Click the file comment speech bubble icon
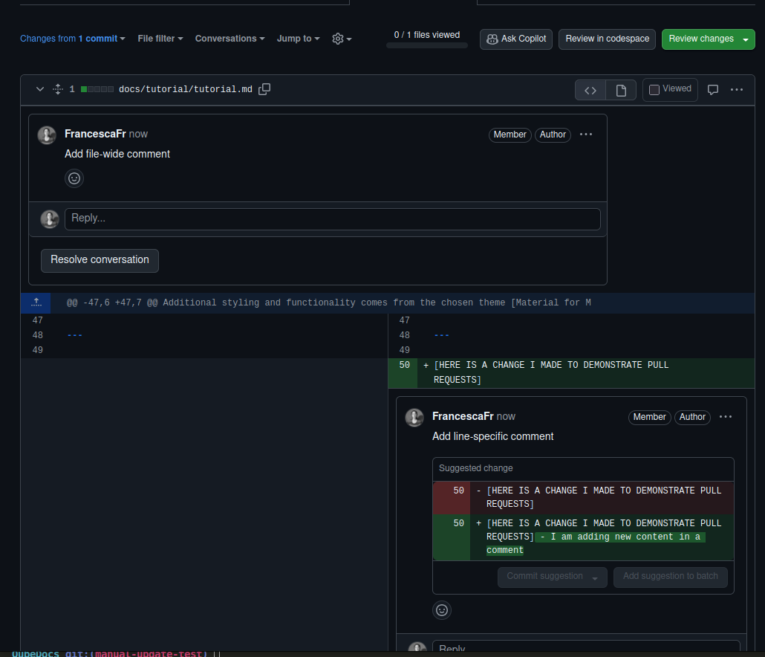 tap(713, 90)
